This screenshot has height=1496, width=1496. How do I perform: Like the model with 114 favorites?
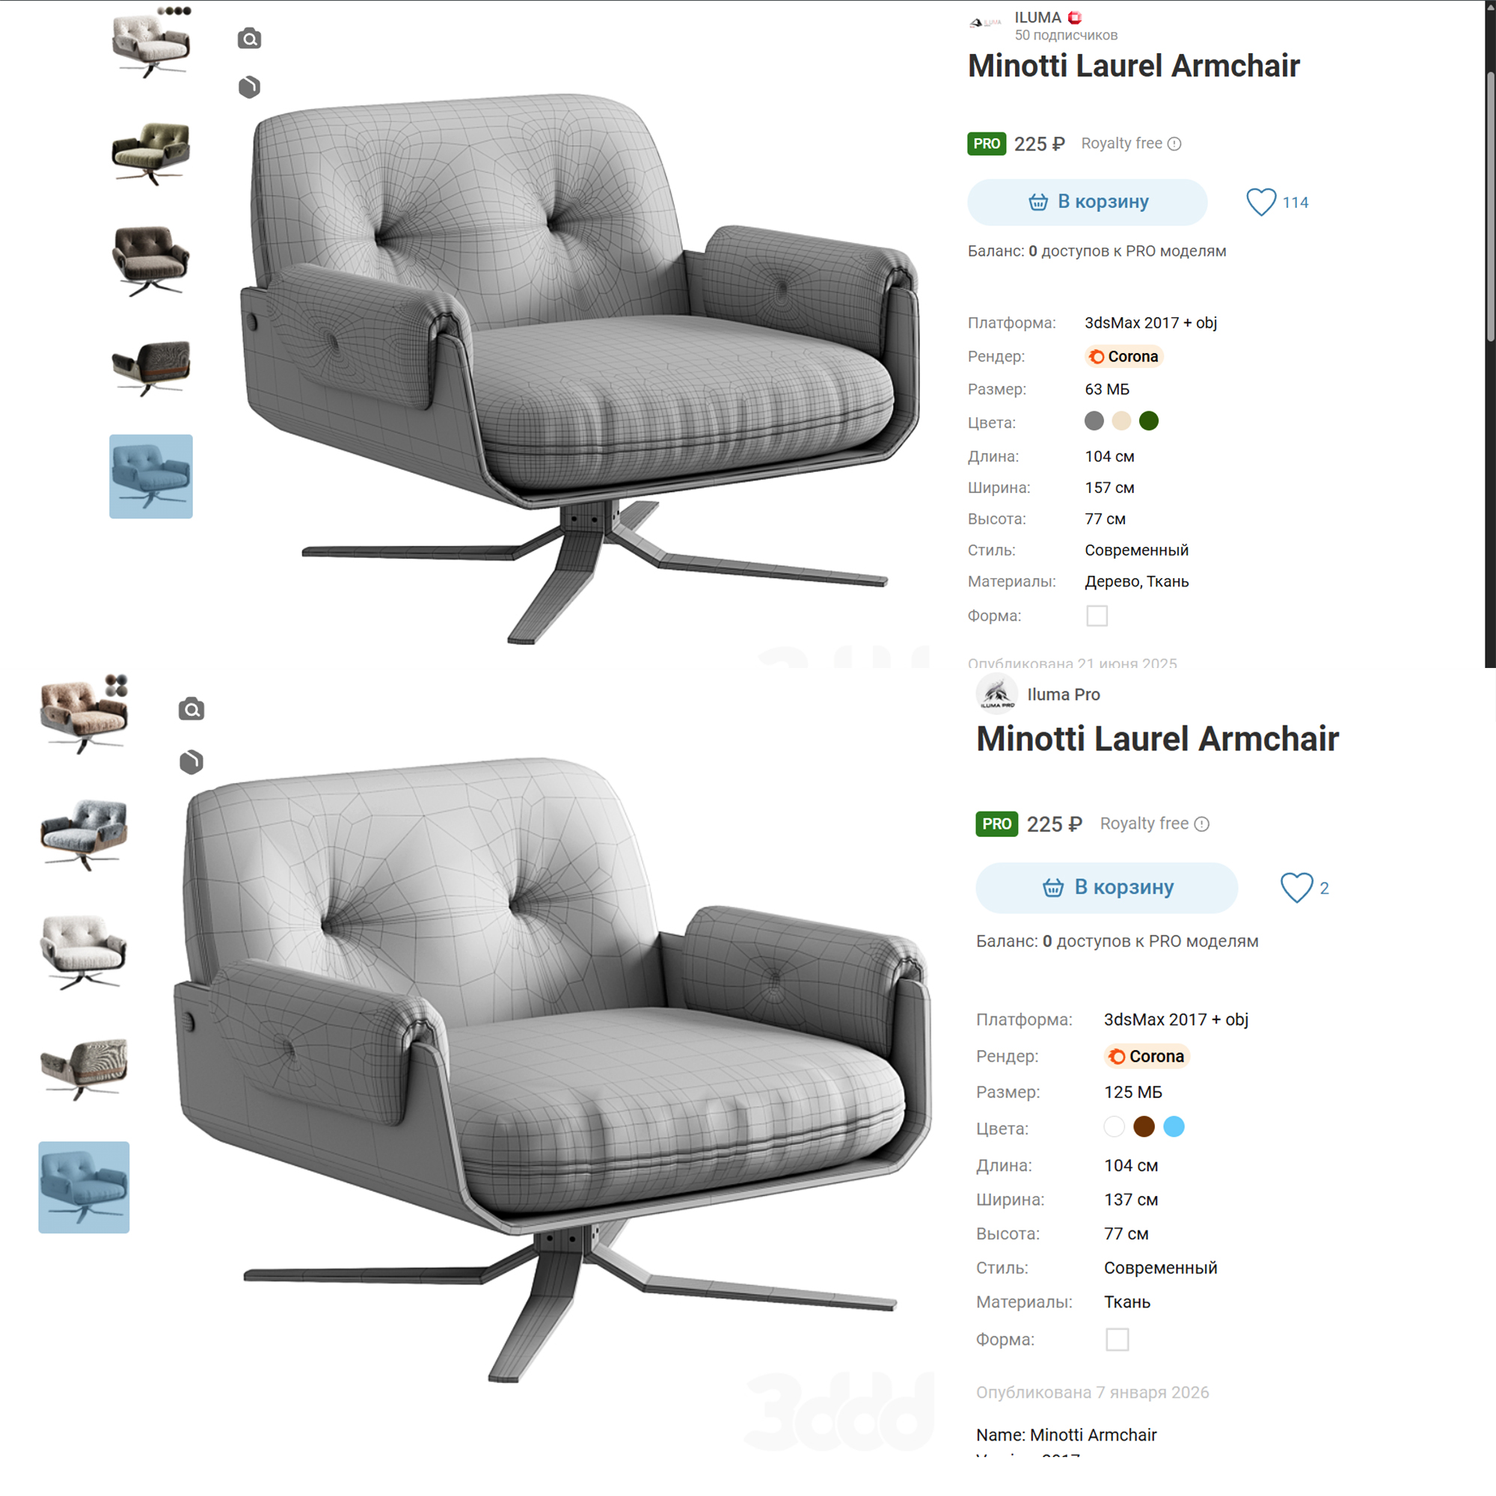pos(1260,202)
